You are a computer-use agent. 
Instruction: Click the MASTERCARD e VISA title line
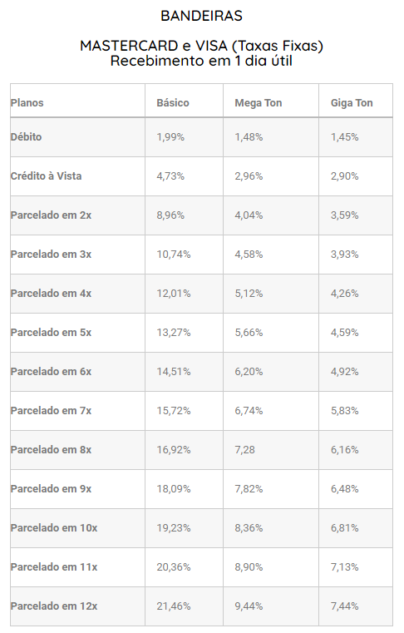point(201,46)
